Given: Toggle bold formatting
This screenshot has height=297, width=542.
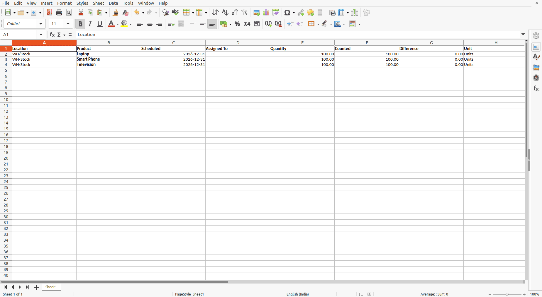Looking at the screenshot, I should pyautogui.click(x=80, y=24).
